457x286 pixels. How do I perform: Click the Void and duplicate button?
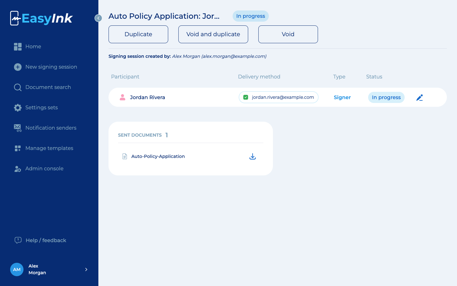click(213, 34)
